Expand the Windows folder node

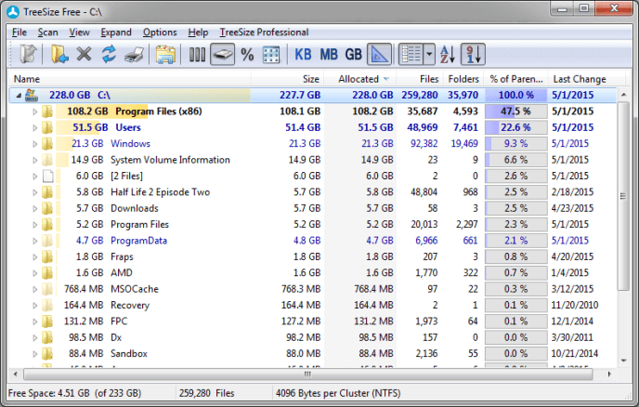click(34, 144)
